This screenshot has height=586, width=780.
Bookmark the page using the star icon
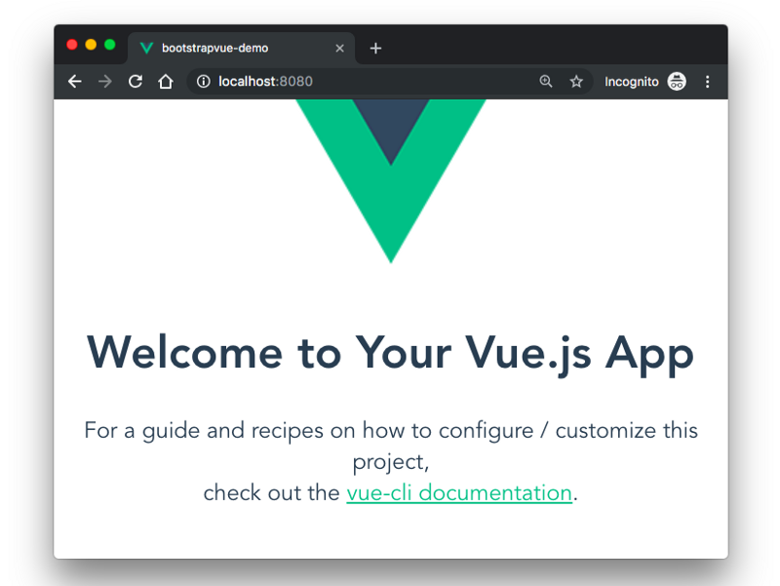coord(576,82)
